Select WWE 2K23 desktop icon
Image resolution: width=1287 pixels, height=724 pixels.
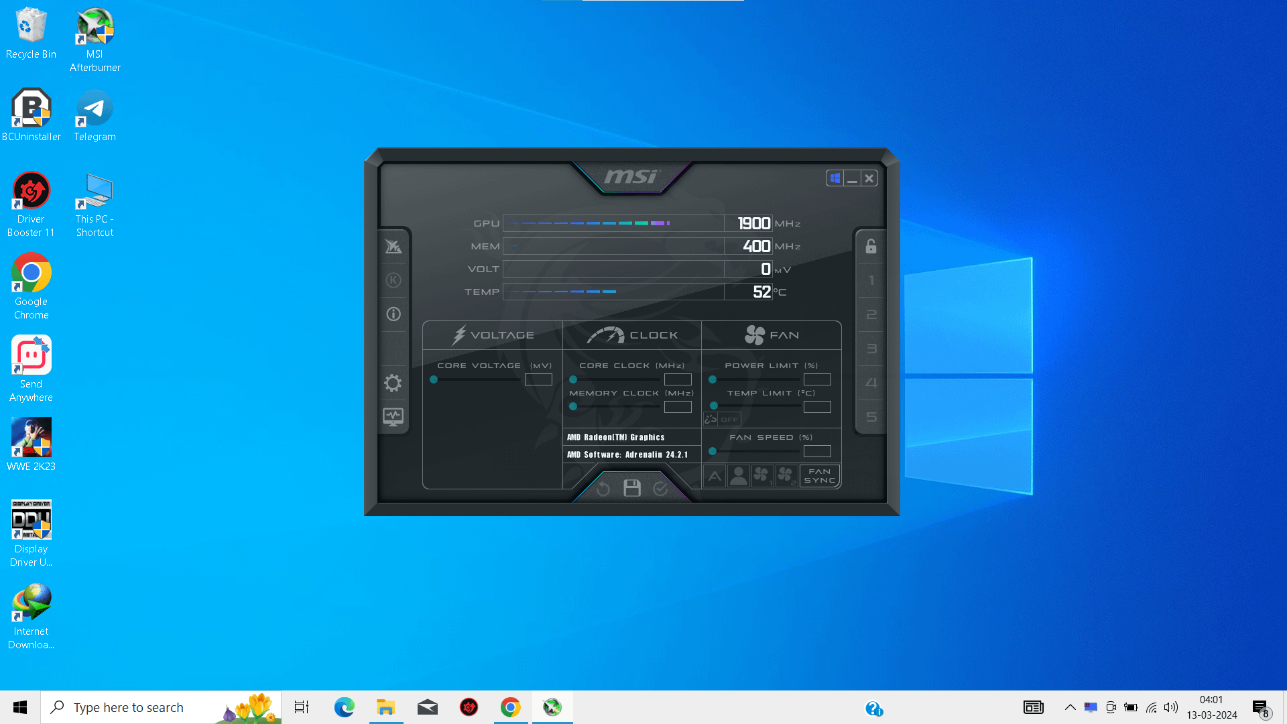31,445
